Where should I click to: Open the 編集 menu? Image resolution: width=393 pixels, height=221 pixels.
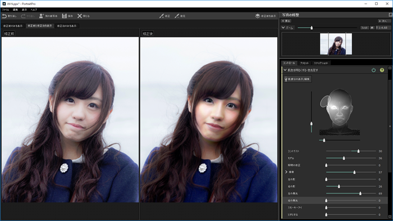pos(15,10)
